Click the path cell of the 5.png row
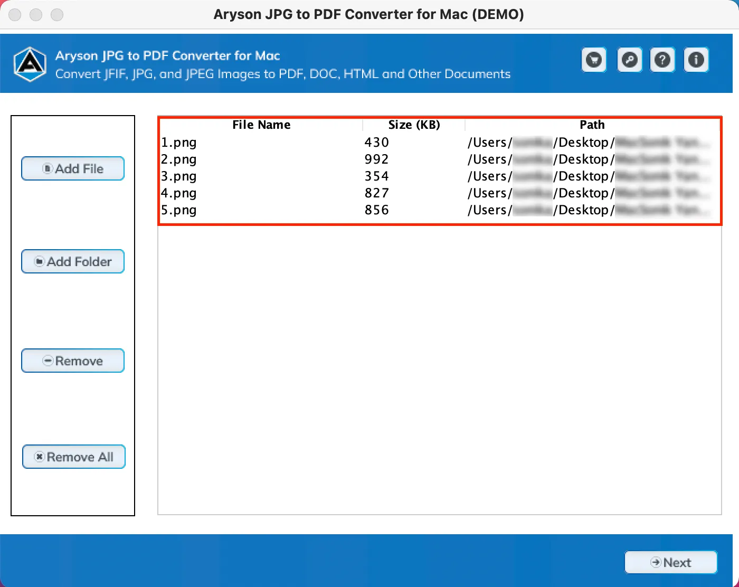The width and height of the screenshot is (739, 587). [592, 210]
